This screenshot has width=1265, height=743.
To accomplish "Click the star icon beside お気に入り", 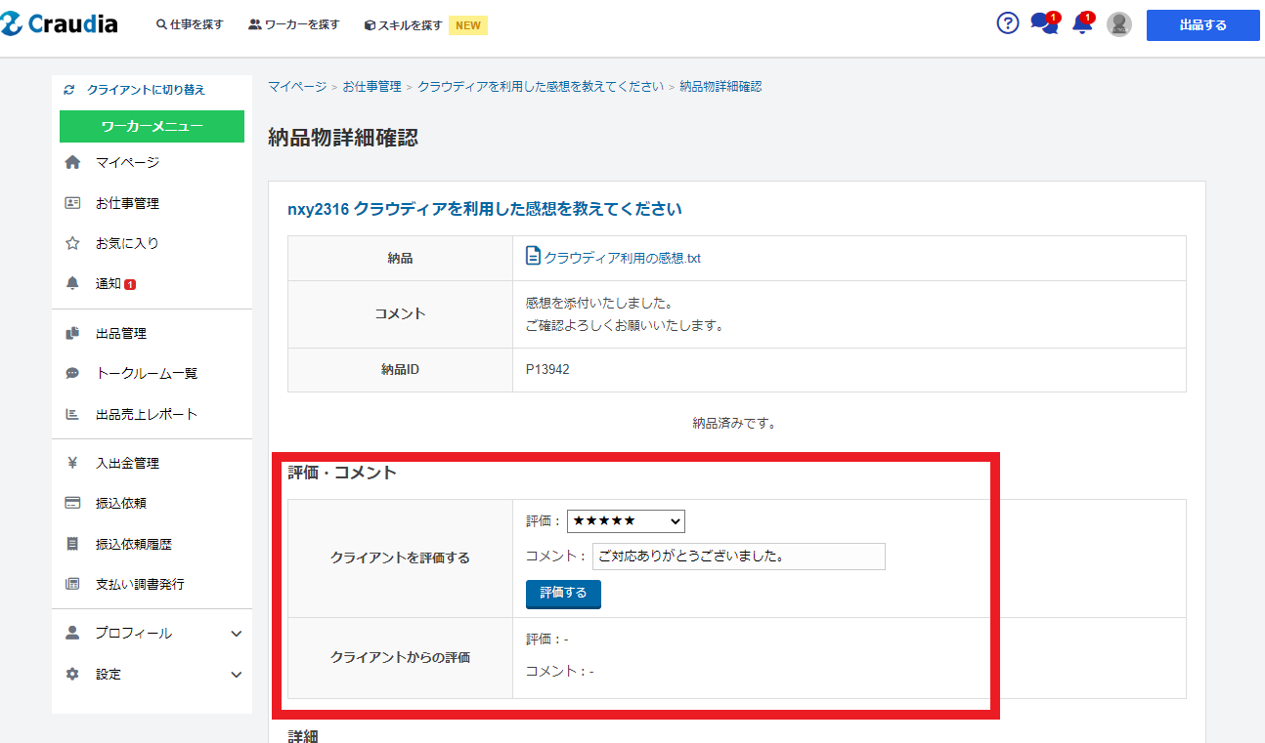I will [x=72, y=243].
